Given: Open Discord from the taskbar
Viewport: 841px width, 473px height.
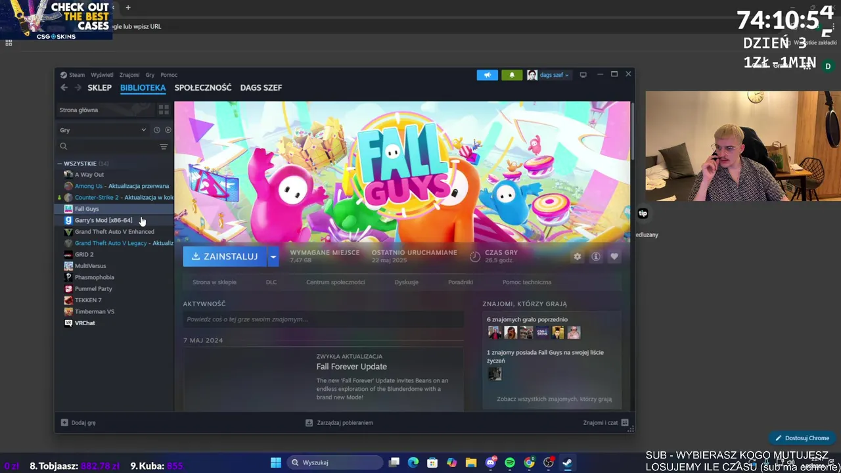Looking at the screenshot, I should [490, 462].
